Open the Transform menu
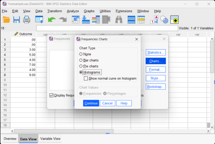Screen dimensions: 215x144 (x=55, y=11)
